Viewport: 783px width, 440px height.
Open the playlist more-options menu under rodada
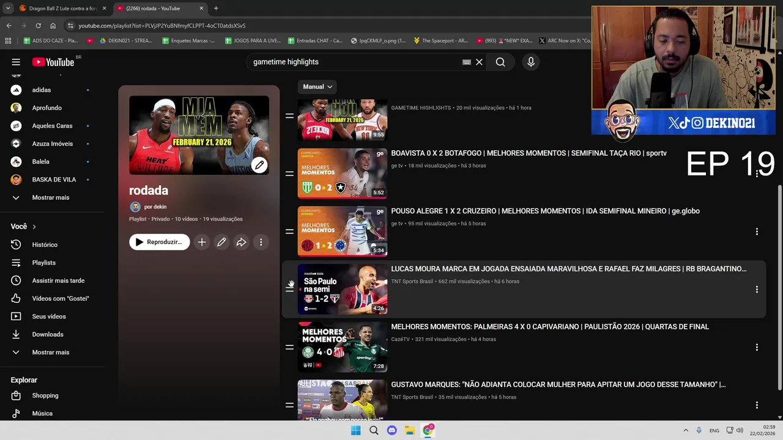[261, 242]
